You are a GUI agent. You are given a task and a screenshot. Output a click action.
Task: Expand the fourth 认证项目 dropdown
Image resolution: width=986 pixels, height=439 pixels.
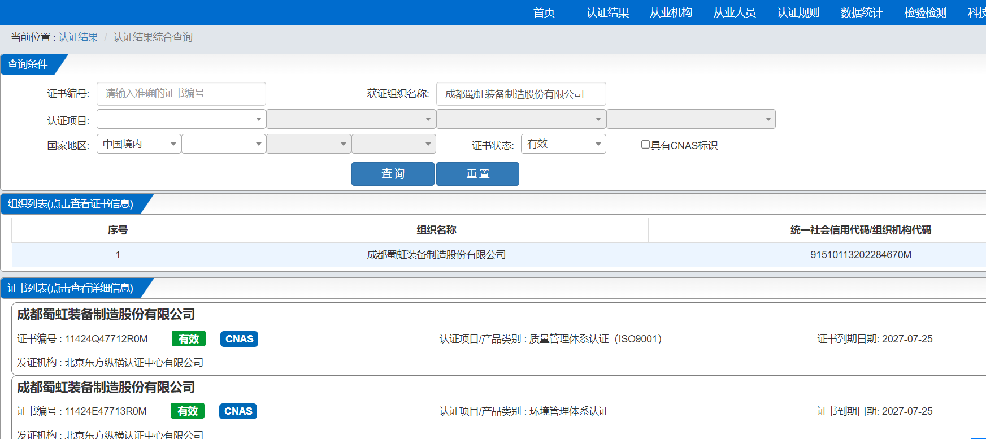tap(691, 119)
